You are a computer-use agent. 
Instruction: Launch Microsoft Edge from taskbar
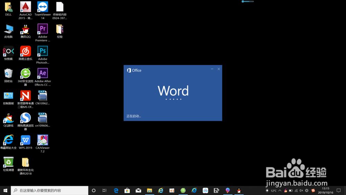116,190
